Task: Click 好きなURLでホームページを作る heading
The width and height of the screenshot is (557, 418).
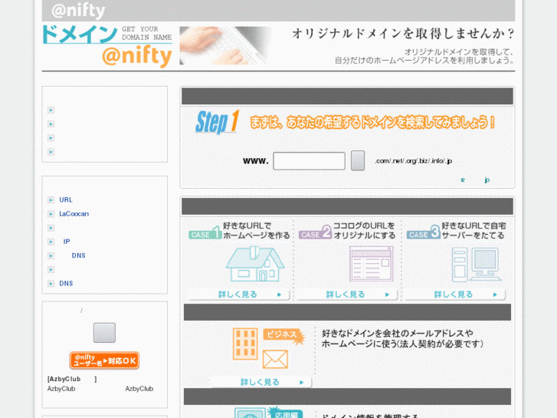Action: point(257,231)
